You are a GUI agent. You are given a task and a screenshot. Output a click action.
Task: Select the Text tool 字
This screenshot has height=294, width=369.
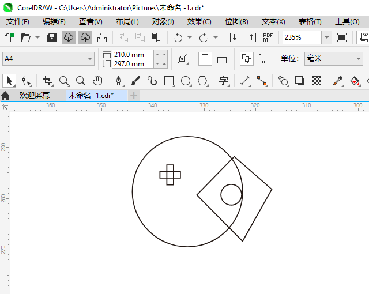(224, 81)
